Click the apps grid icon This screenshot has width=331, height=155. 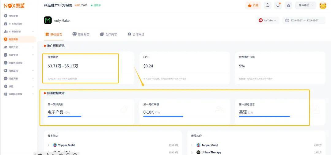pos(288,5)
